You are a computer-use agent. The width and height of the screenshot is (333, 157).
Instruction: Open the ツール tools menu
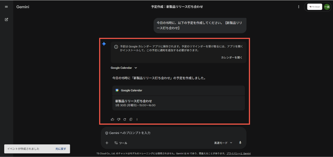121,143
